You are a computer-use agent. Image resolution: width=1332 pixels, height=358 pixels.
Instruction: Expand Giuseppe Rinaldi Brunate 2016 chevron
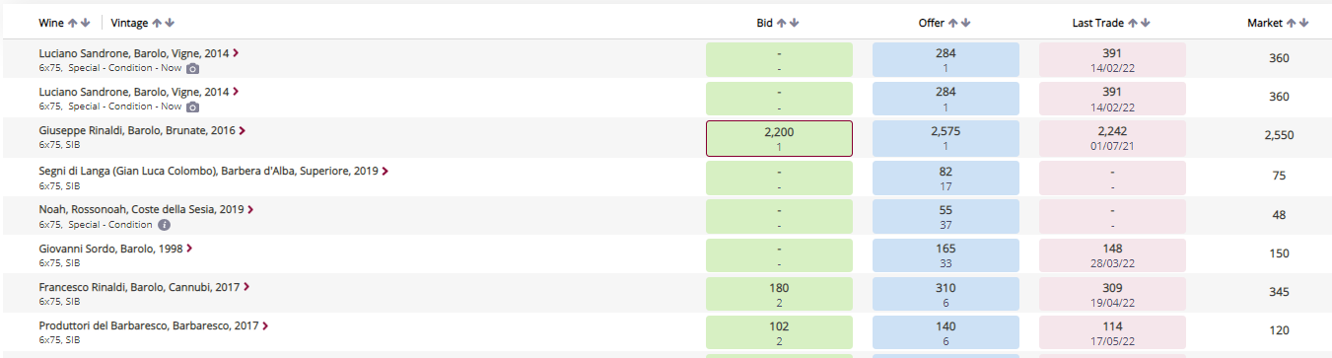coord(243,130)
